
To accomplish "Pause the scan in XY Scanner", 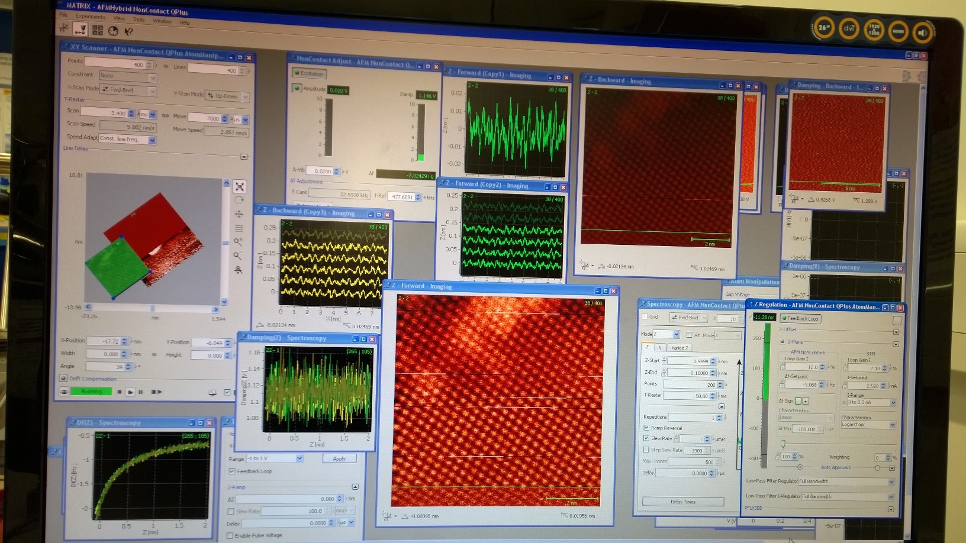I will click(140, 392).
